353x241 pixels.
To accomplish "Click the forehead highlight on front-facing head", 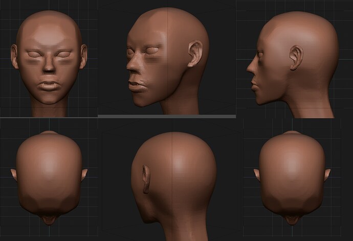I will pyautogui.click(x=49, y=35).
